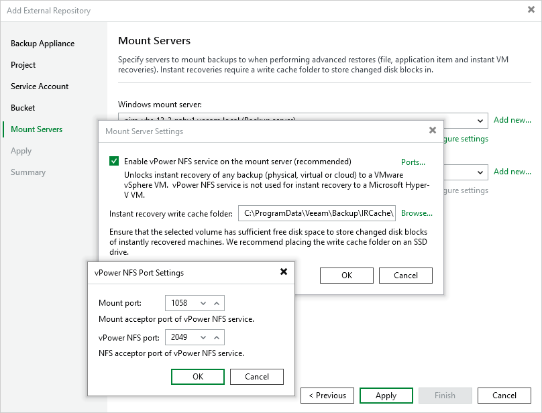Click Browse... for write cache folder

[x=417, y=213]
